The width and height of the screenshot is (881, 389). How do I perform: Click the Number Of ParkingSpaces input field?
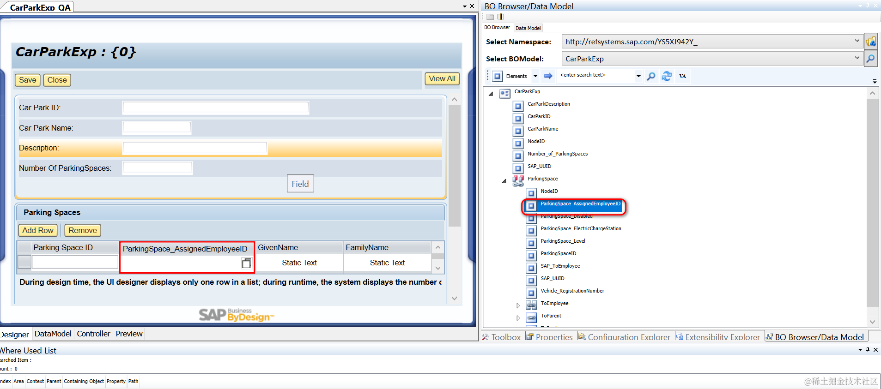(157, 168)
